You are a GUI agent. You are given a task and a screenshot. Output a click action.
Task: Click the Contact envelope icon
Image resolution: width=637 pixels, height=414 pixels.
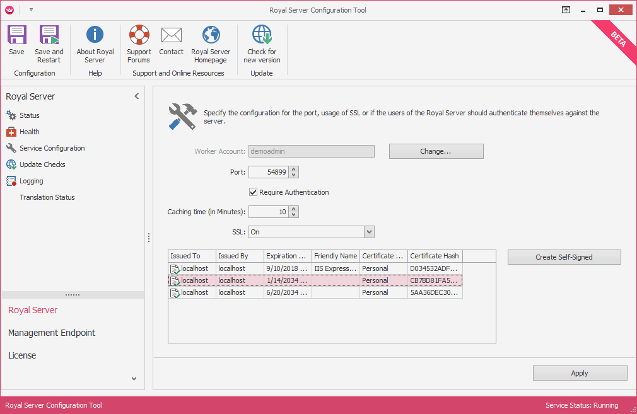point(171,36)
